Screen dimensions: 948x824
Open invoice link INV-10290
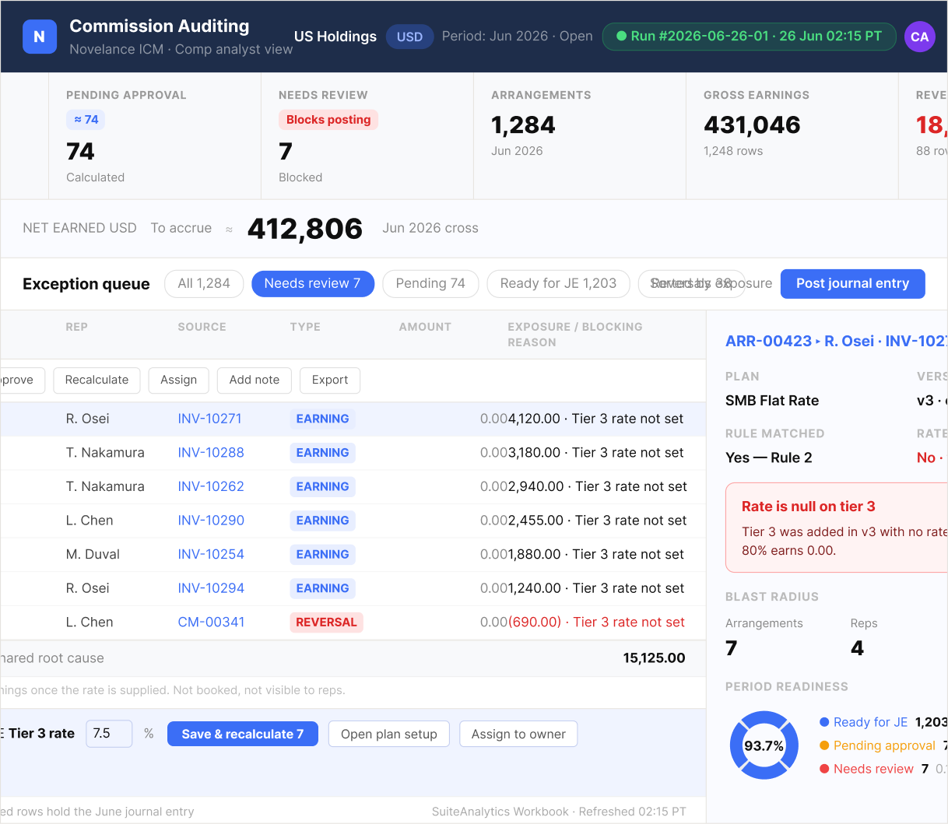coord(211,521)
